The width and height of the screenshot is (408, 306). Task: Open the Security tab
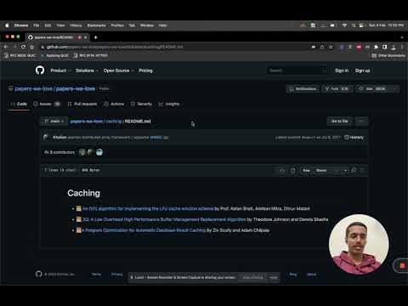(x=141, y=104)
